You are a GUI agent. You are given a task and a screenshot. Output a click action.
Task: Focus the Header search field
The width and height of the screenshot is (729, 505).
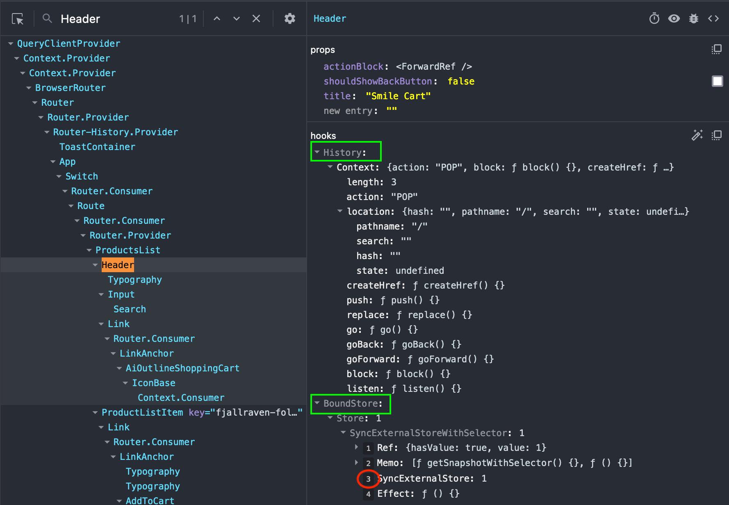click(117, 19)
